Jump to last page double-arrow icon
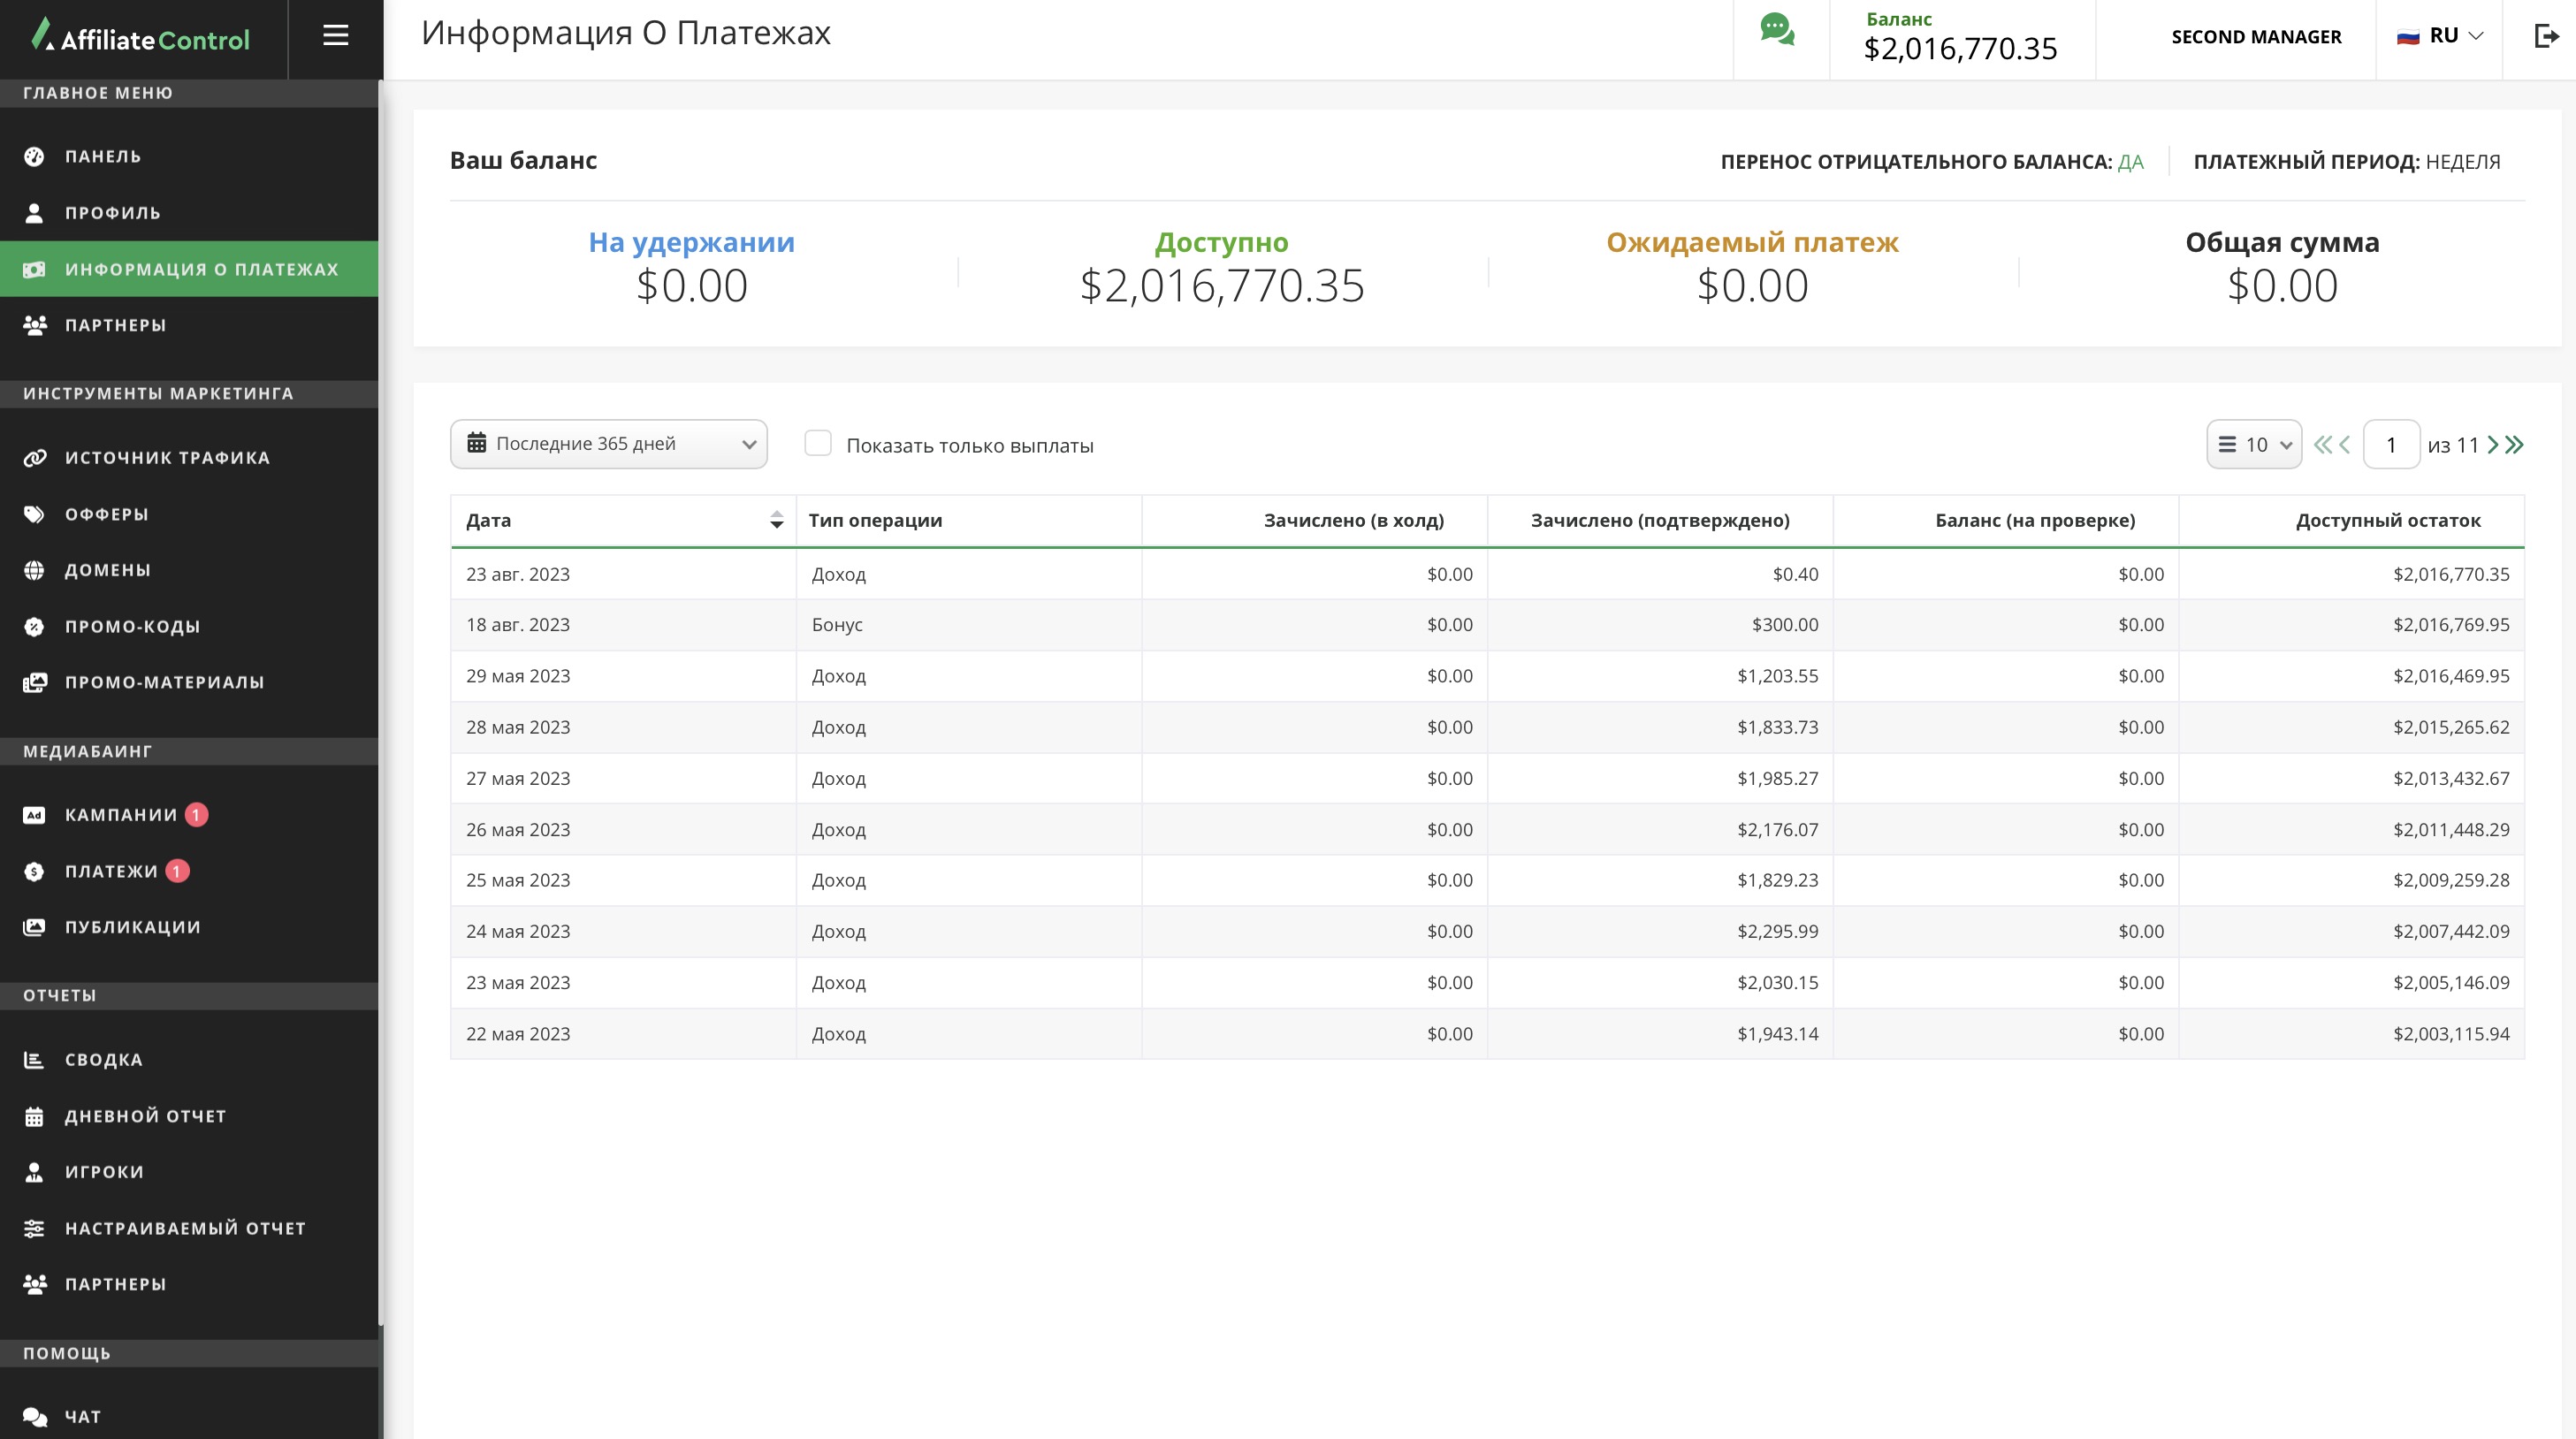Image resolution: width=2576 pixels, height=1439 pixels. coord(2516,445)
